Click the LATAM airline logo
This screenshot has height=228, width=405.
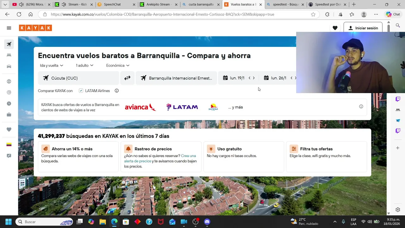[182, 107]
